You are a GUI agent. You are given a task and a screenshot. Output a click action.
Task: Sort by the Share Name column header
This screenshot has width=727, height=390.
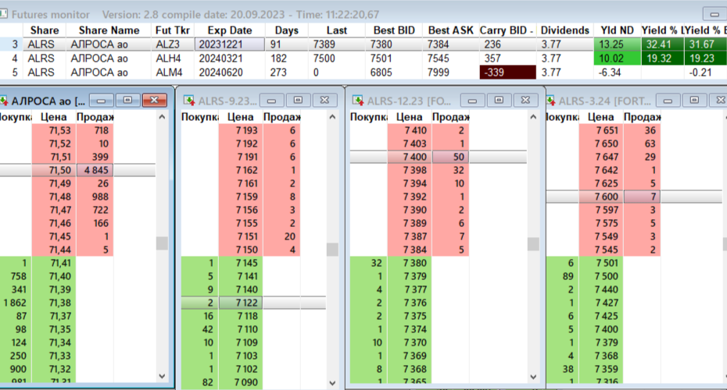click(x=109, y=30)
